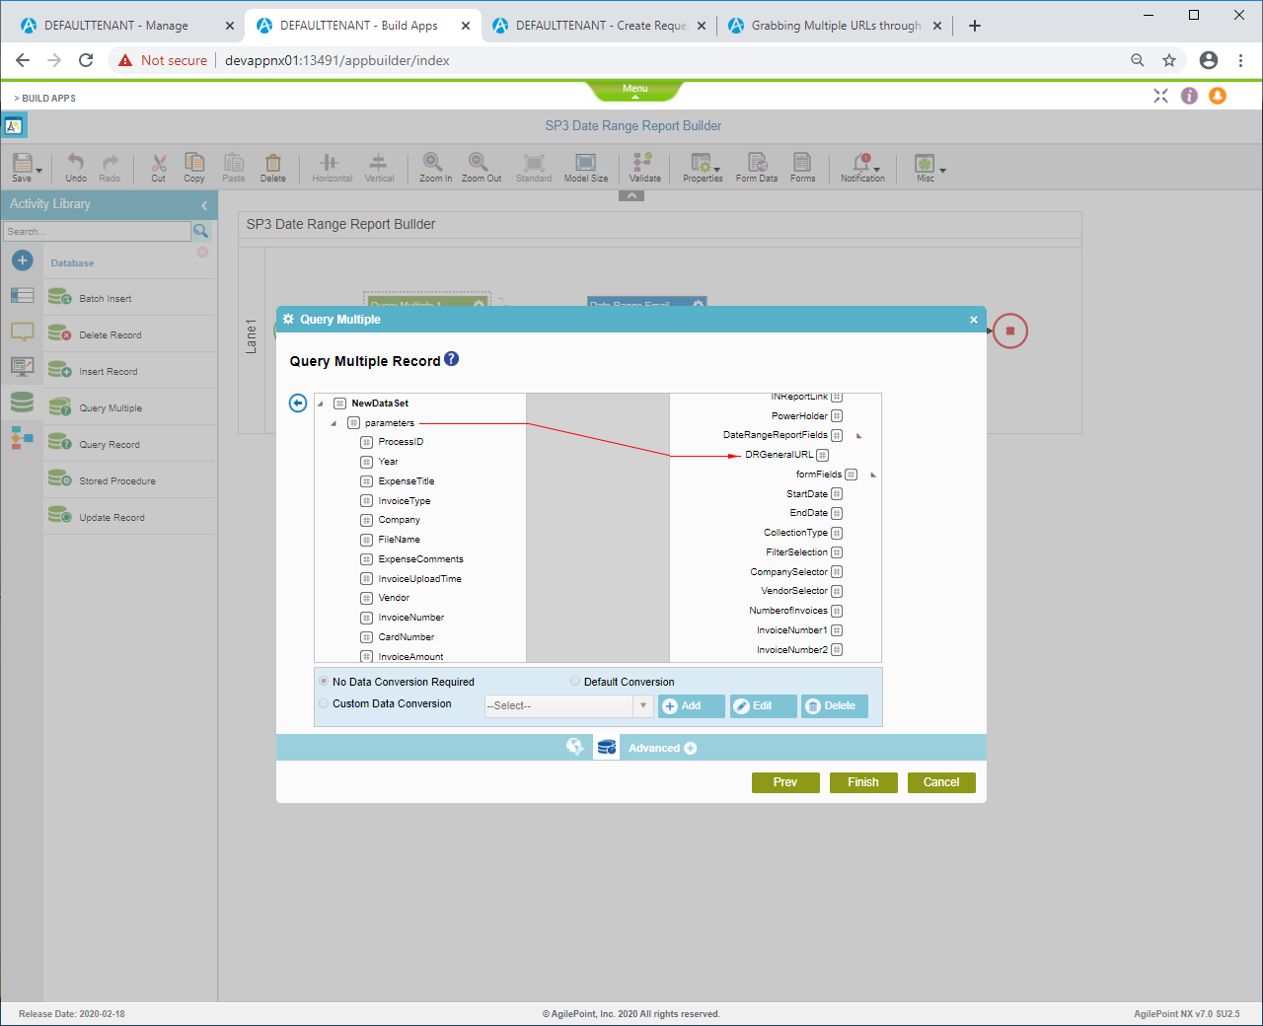Screen dimensions: 1263x1026
Task: Click the Finish button
Action: (862, 782)
